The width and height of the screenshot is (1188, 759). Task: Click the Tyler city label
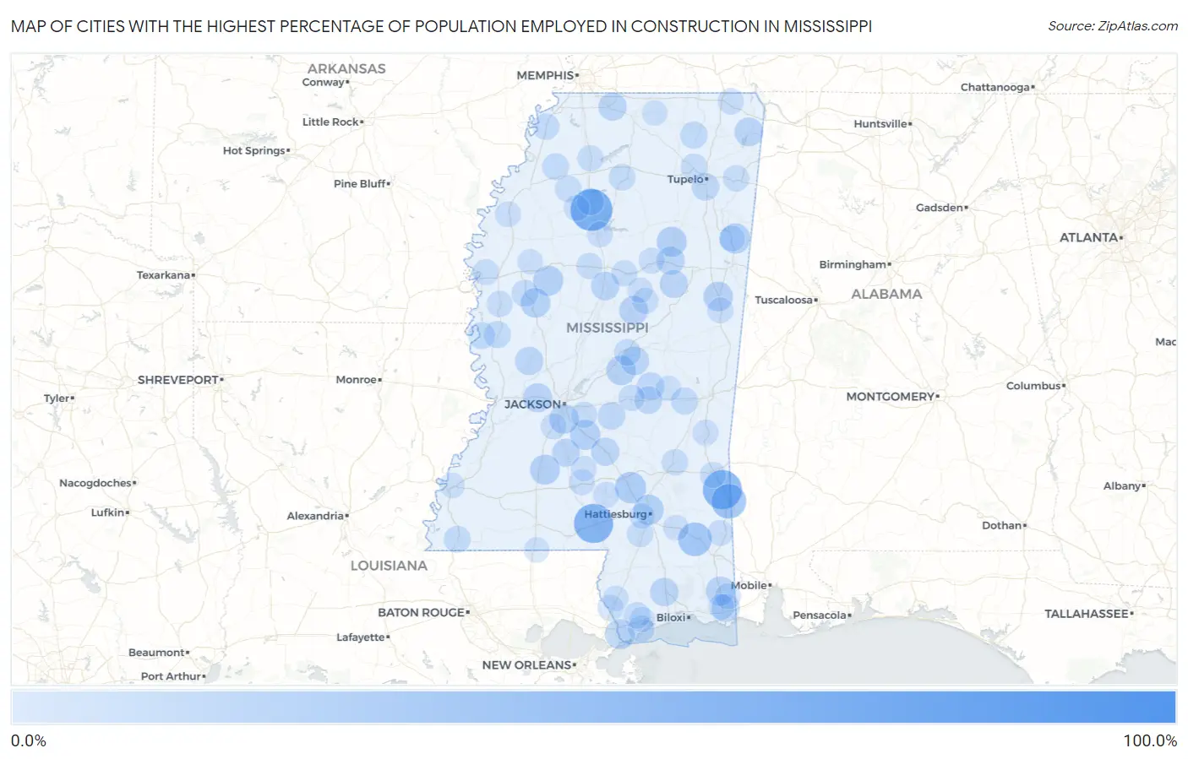pyautogui.click(x=57, y=398)
